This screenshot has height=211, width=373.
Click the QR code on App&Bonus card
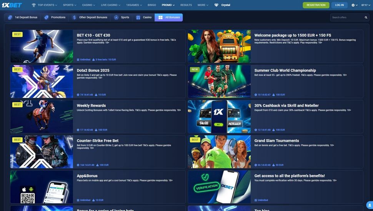point(28,198)
